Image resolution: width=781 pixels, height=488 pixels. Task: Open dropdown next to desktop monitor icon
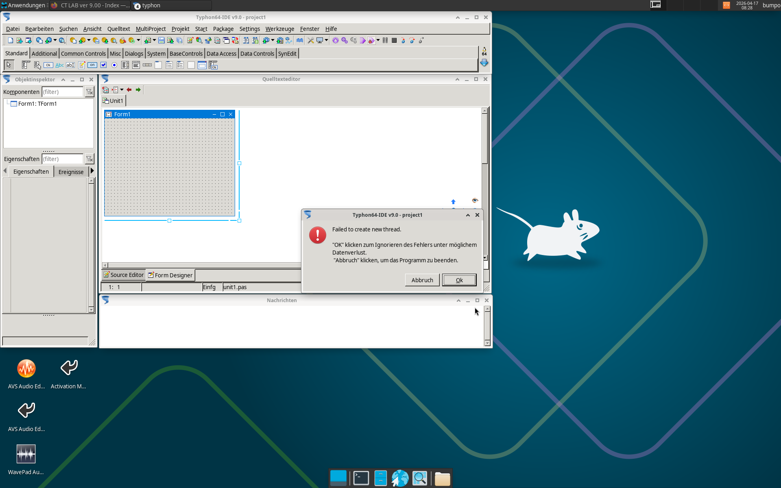pyautogui.click(x=327, y=40)
